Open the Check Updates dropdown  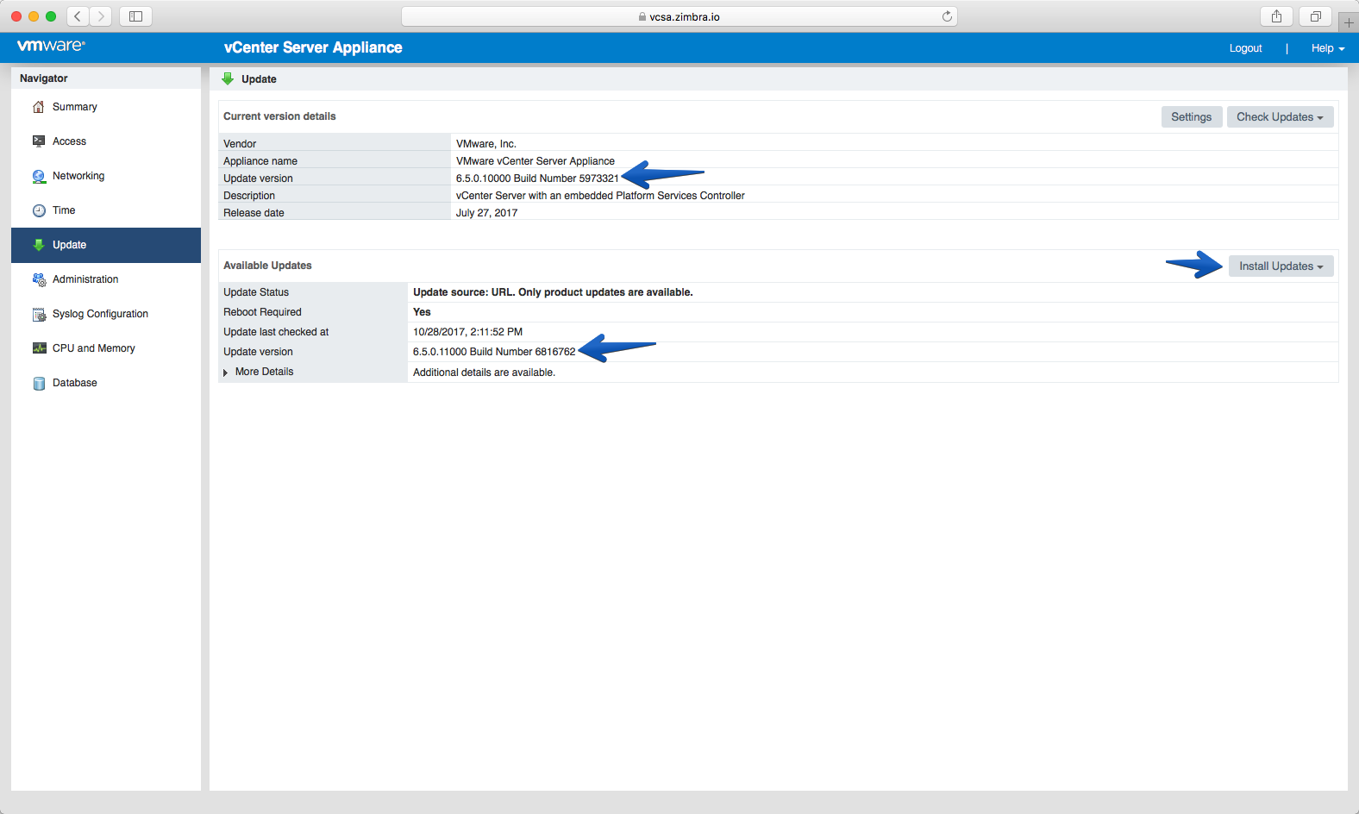[x=1280, y=117]
